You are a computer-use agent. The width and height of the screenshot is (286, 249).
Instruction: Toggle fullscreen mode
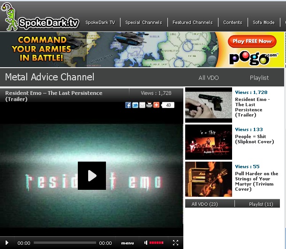coord(175,243)
